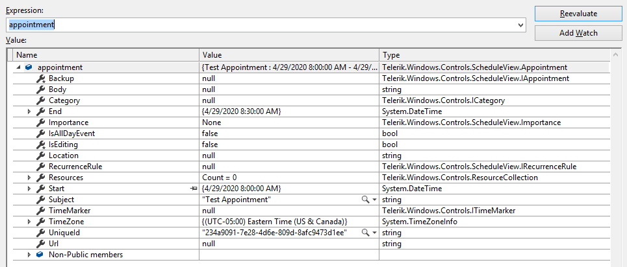Click the wrench icon next to TimeZone
This screenshot has height=267, width=627.
(40, 222)
